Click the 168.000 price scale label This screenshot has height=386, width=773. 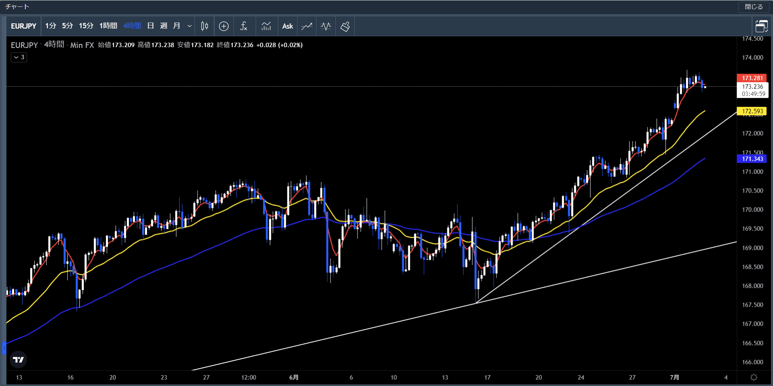click(x=752, y=286)
